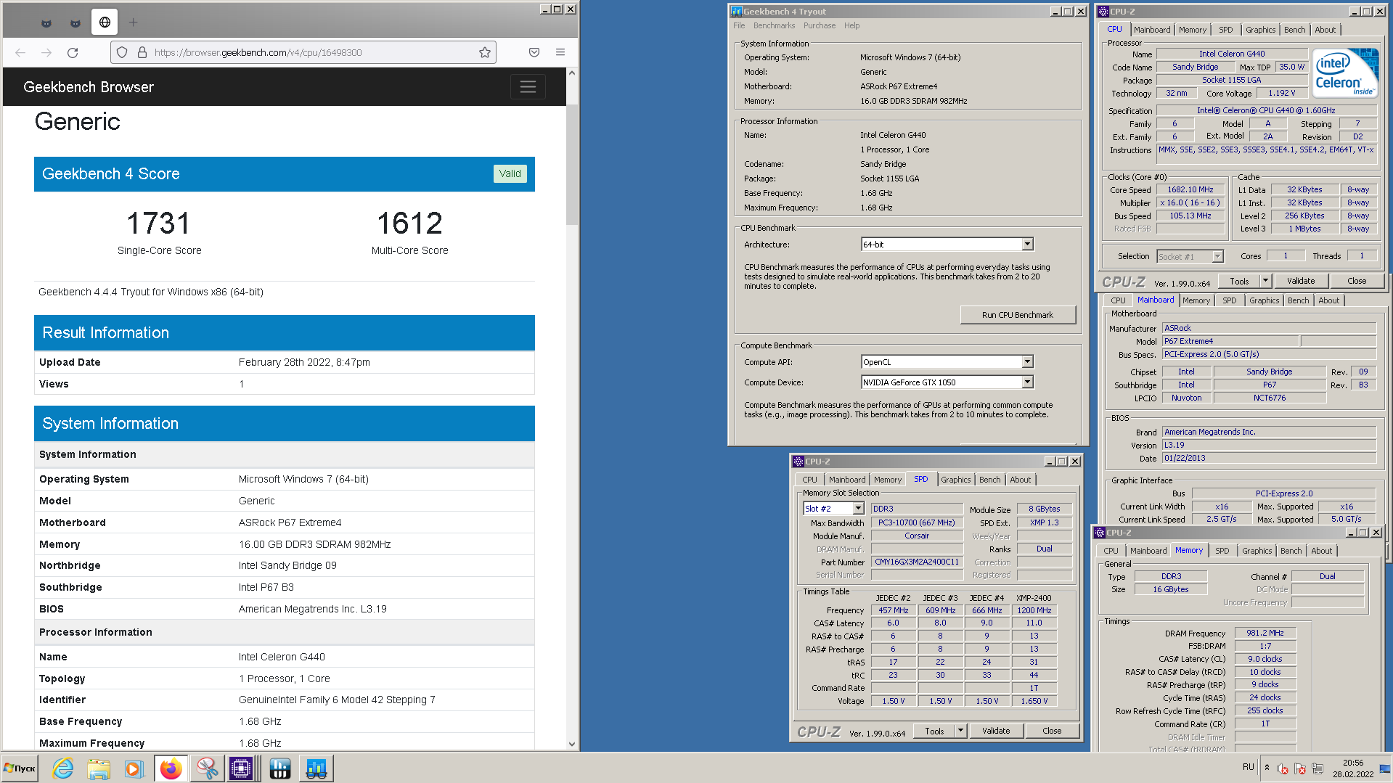Click the Tools button in CPU-Z CPU window

[1239, 281]
